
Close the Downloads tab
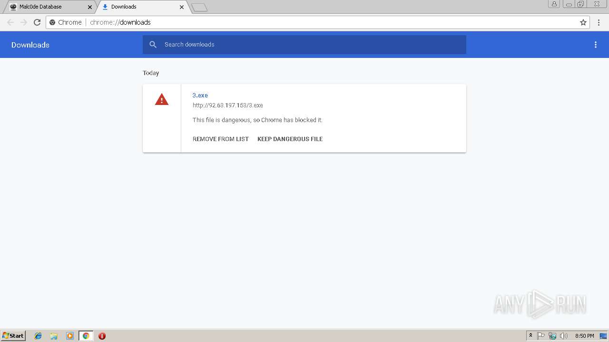(x=182, y=7)
